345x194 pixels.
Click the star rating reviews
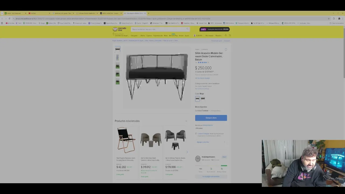[x=202, y=63]
